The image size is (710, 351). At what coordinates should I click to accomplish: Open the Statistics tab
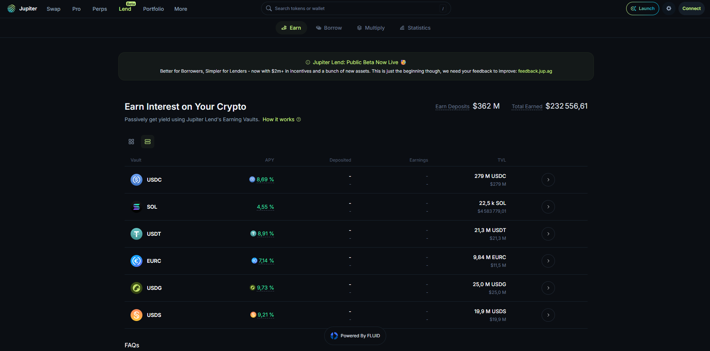415,27
